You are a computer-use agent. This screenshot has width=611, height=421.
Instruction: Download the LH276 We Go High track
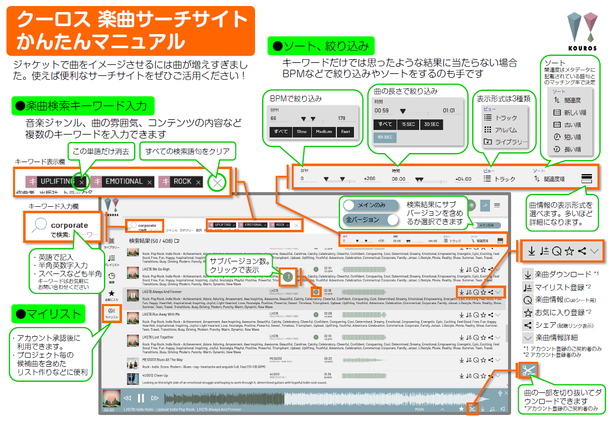461,269
